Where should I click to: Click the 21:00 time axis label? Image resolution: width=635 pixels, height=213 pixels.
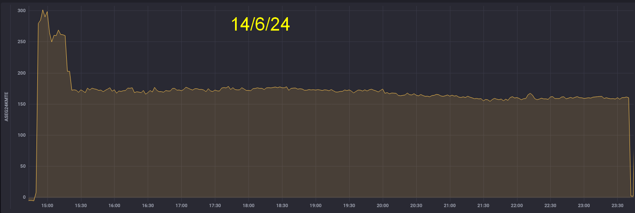point(450,205)
